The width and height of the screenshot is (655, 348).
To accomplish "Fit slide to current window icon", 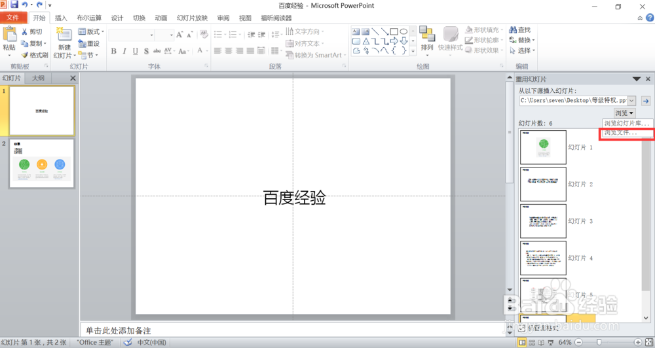I will point(648,342).
